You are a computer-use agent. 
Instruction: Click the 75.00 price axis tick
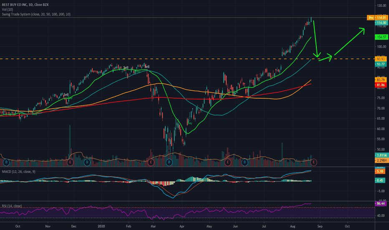point(381,98)
